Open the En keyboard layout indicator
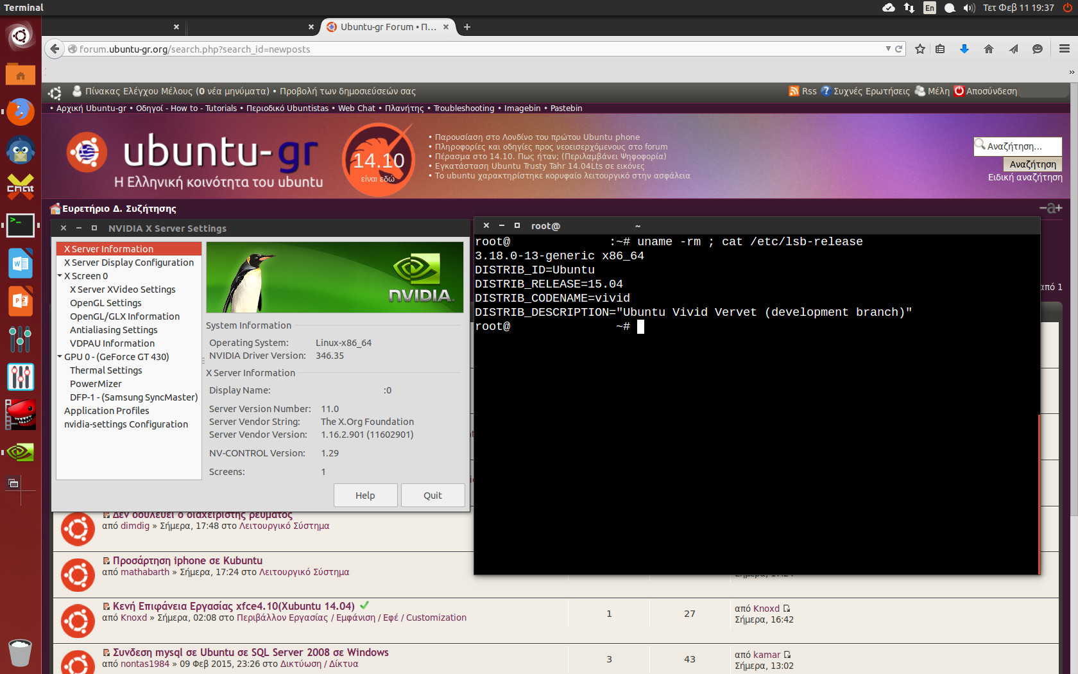The image size is (1078, 674). tap(930, 8)
